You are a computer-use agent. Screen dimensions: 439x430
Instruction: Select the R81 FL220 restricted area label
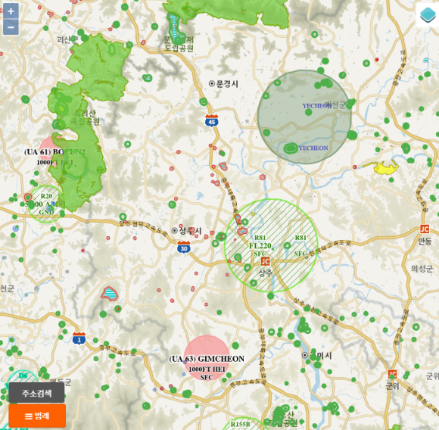point(260,245)
